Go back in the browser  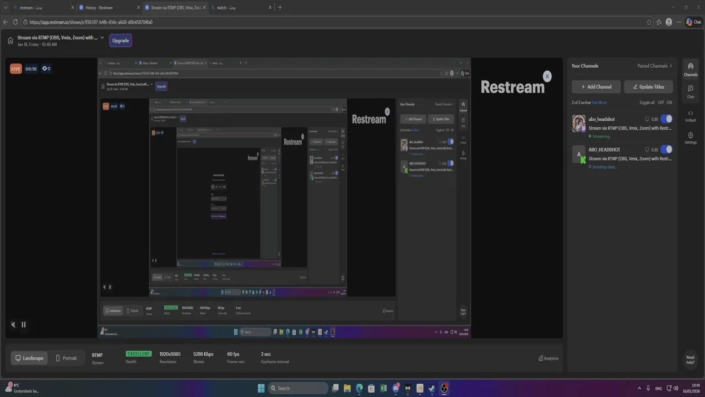click(x=6, y=22)
